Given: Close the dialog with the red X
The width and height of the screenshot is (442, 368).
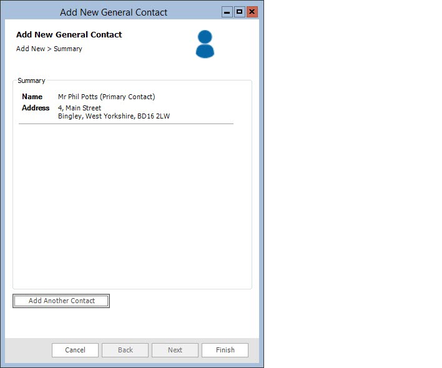Looking at the screenshot, I should pos(252,12).
